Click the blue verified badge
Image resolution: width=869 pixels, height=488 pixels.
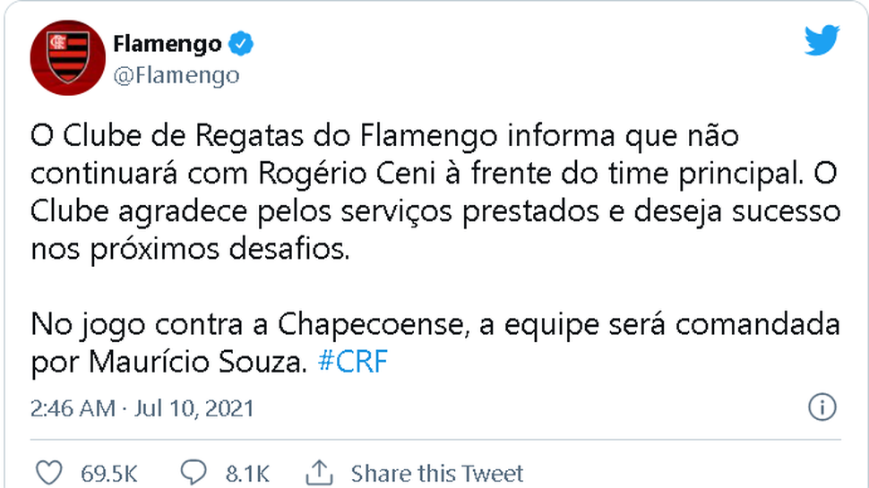[241, 44]
